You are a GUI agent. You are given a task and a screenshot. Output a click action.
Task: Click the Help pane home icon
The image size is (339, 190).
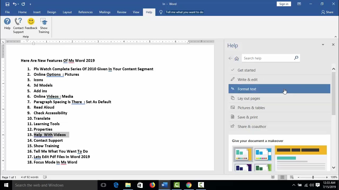click(x=237, y=58)
